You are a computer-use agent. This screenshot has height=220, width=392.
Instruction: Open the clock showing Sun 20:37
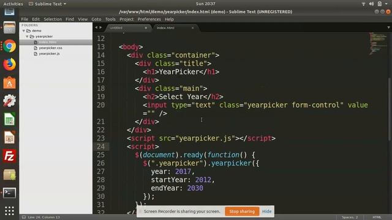(x=206, y=4)
